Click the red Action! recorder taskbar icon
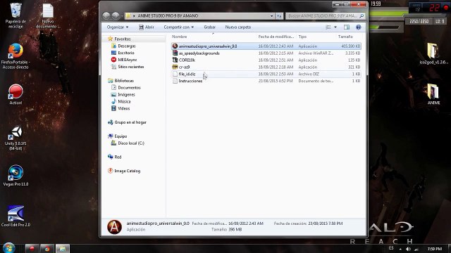Screen dimensions: 451x253 pos(32,248)
